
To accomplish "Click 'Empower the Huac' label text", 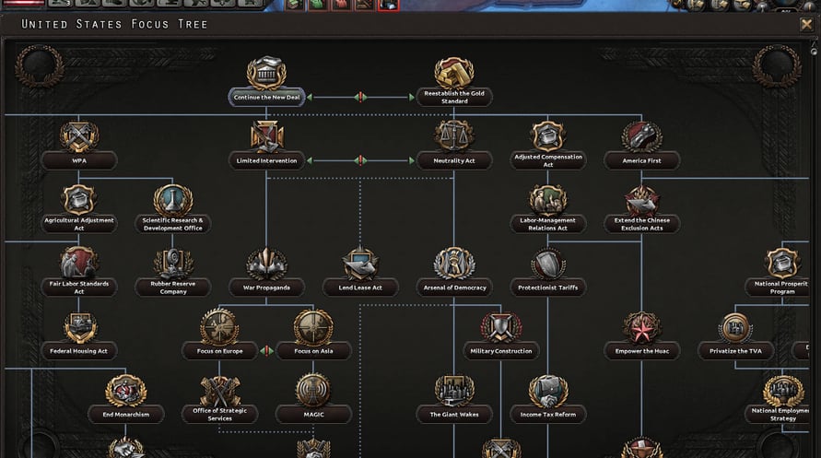I will [642, 351].
